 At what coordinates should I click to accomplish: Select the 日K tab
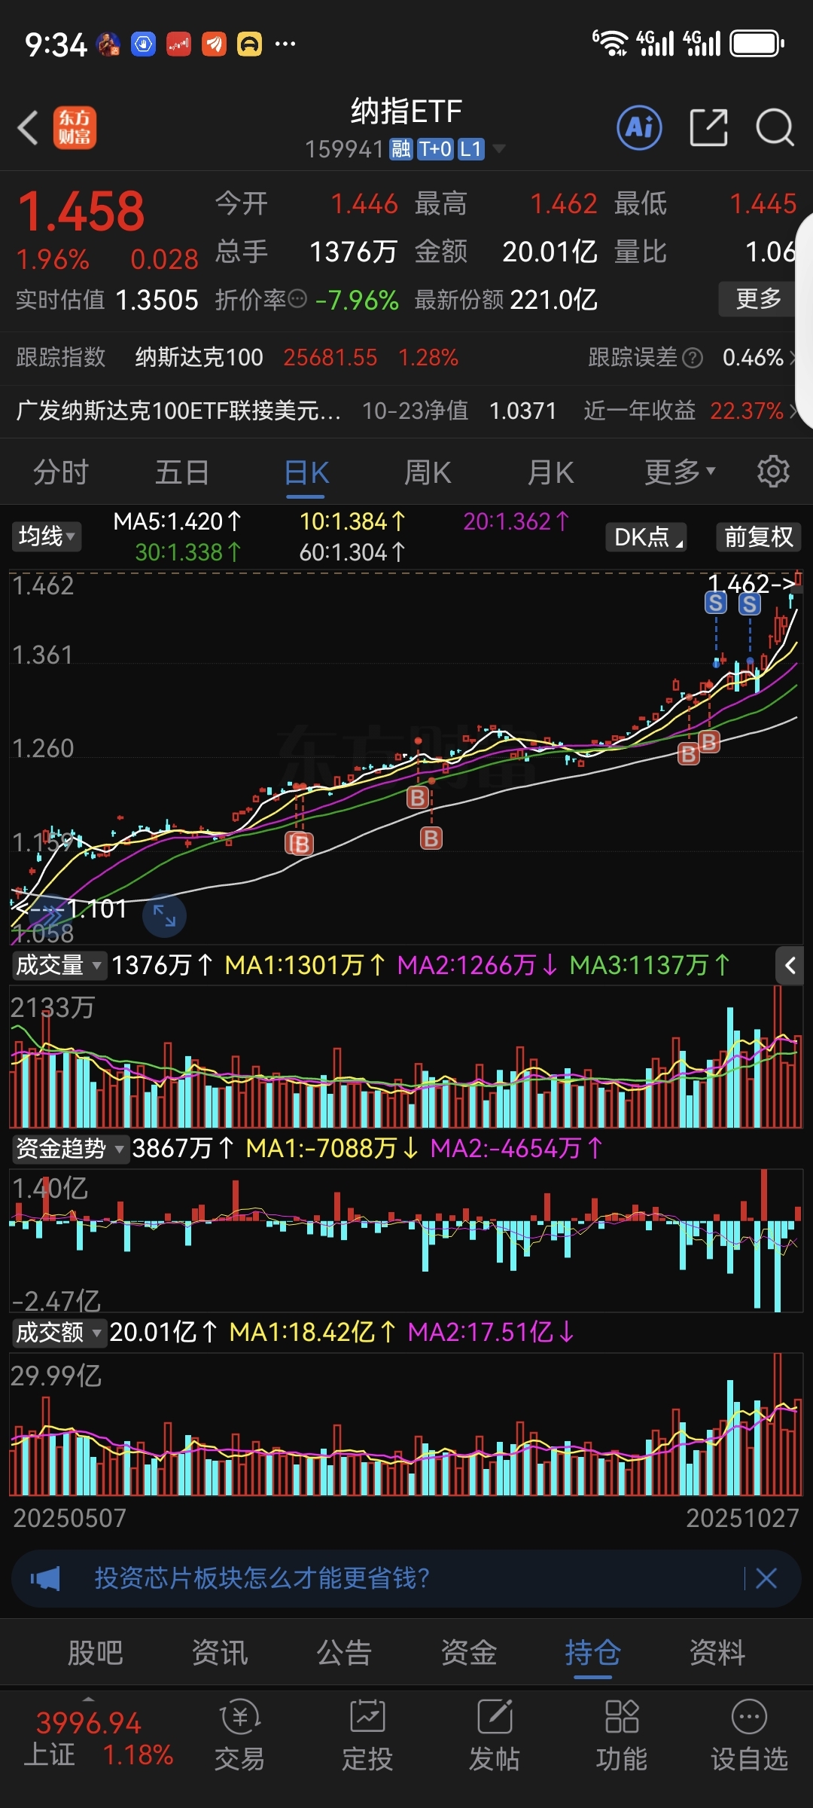point(306,472)
